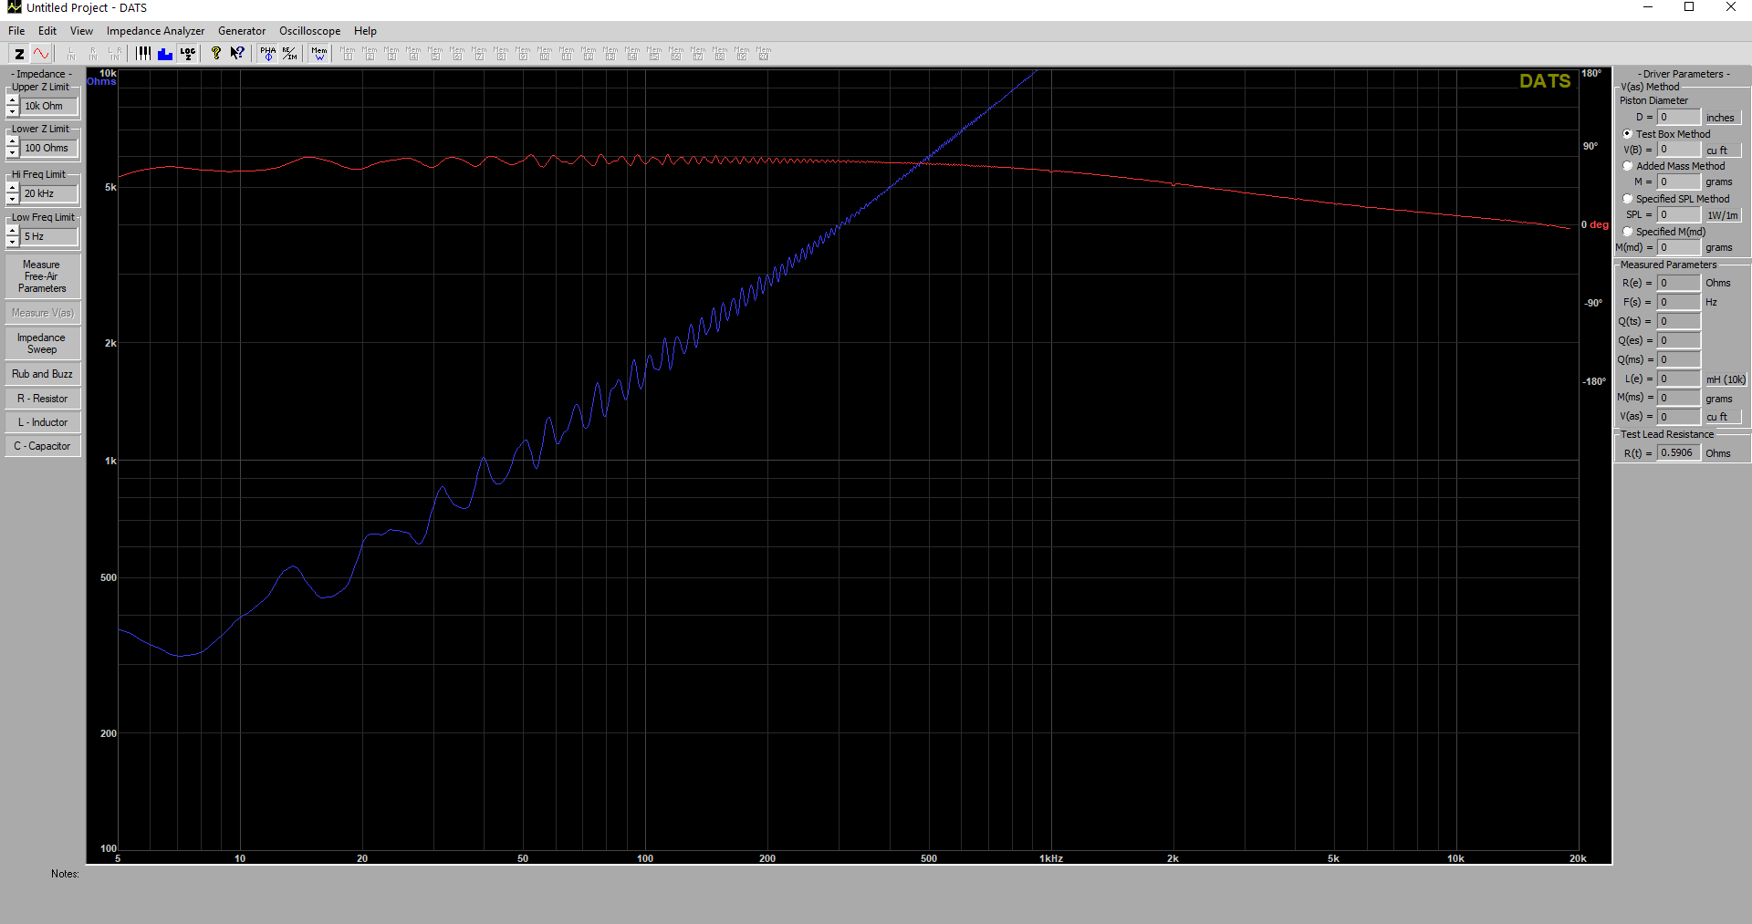This screenshot has width=1752, height=924.
Task: Click the mH (10k) unit button
Action: [1726, 379]
